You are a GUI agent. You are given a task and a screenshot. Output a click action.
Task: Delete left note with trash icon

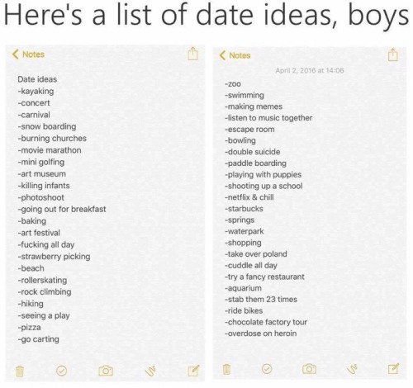20,371
